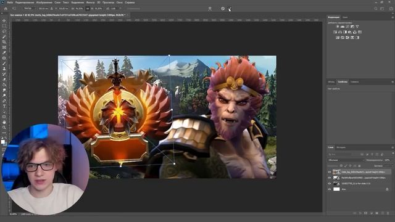The height and width of the screenshot is (222, 395).
Task: Delete layer using the trash icon
Action: [x=388, y=213]
